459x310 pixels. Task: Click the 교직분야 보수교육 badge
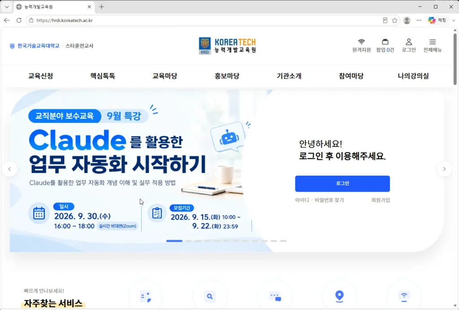65,116
